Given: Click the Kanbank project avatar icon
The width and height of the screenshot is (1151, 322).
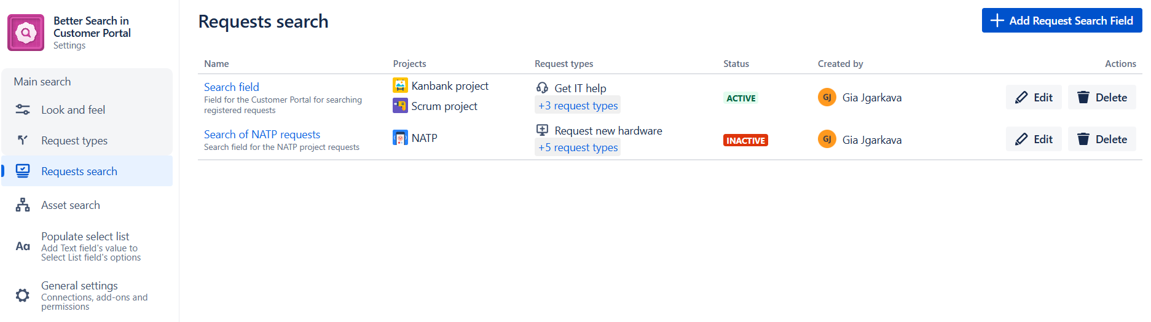Looking at the screenshot, I should click(400, 85).
